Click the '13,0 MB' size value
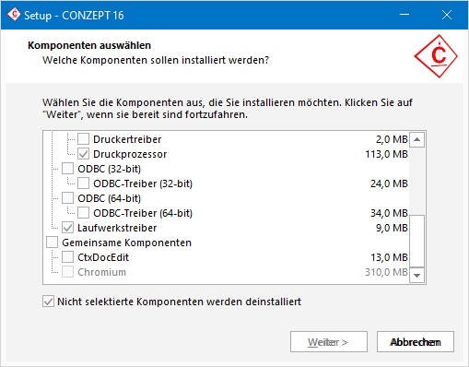 click(389, 257)
